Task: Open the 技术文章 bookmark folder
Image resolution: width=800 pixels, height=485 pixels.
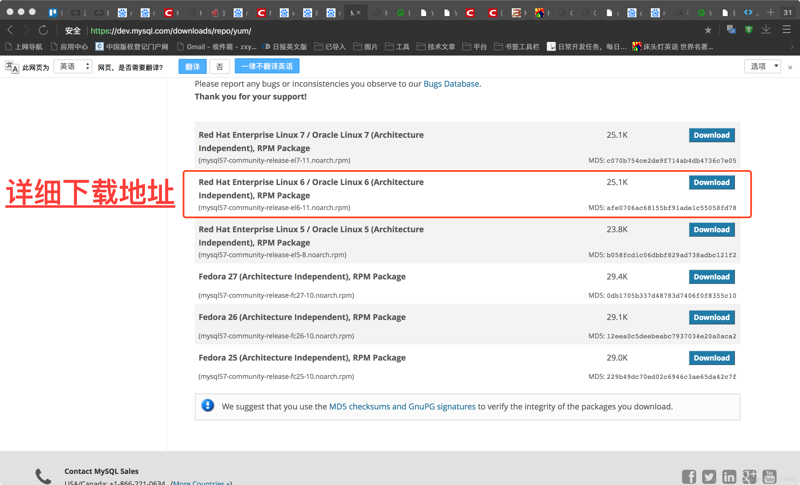Action: point(436,47)
